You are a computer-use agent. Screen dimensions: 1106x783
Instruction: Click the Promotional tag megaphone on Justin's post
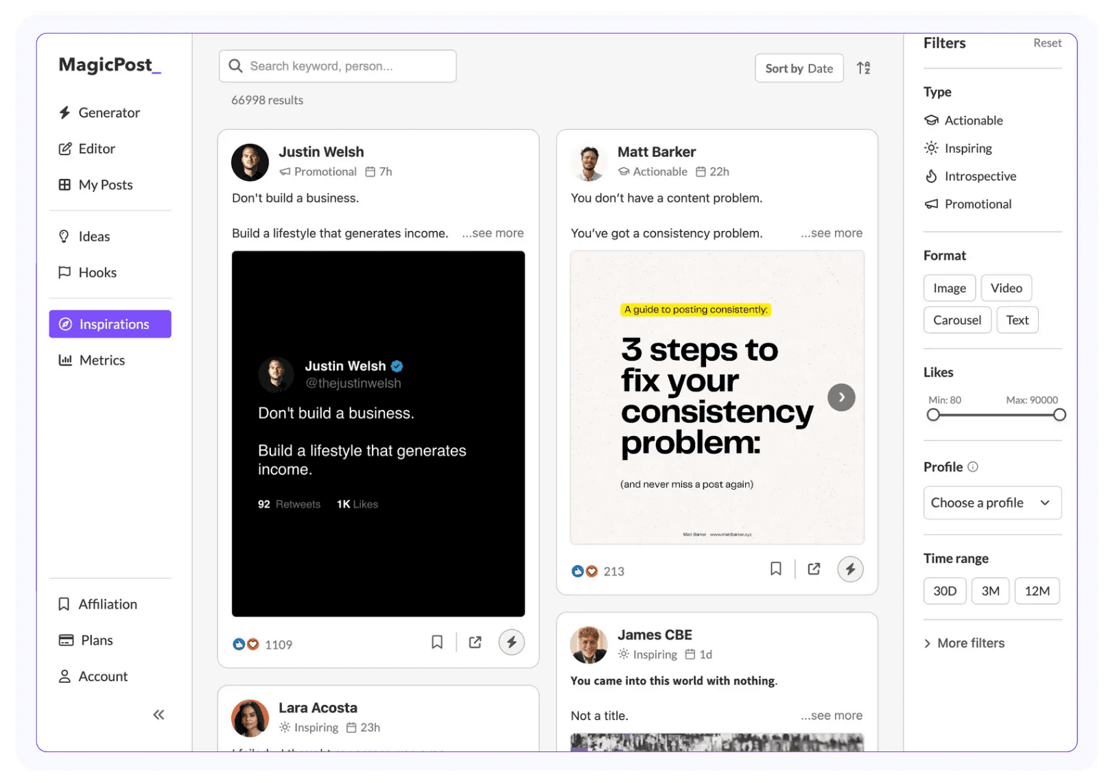(285, 172)
